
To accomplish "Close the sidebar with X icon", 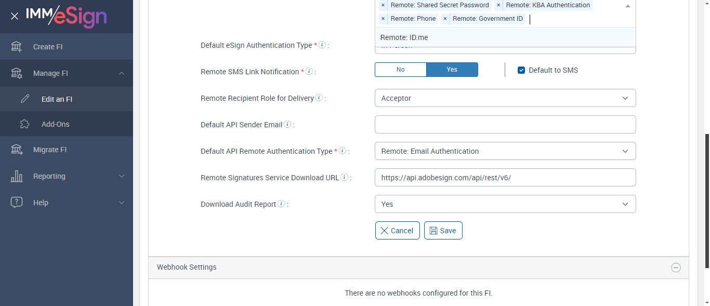I will (15, 16).
